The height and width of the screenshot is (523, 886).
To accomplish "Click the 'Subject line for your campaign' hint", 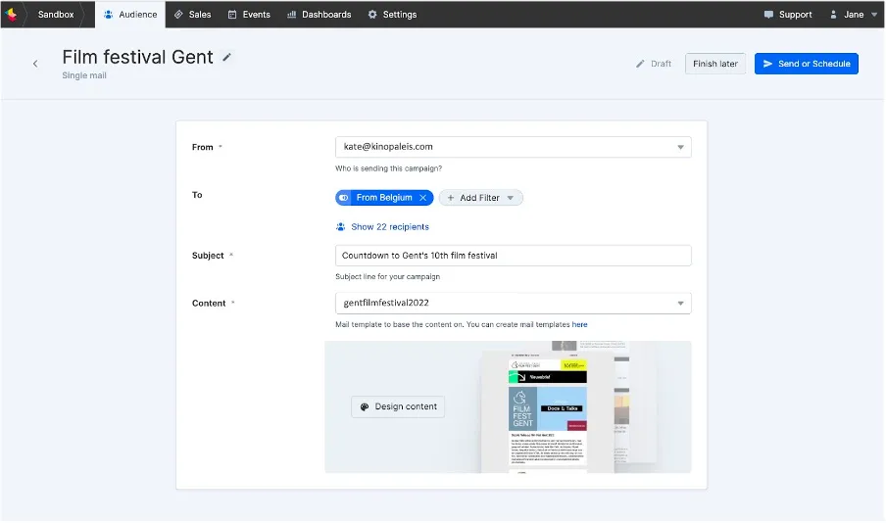I will point(388,277).
